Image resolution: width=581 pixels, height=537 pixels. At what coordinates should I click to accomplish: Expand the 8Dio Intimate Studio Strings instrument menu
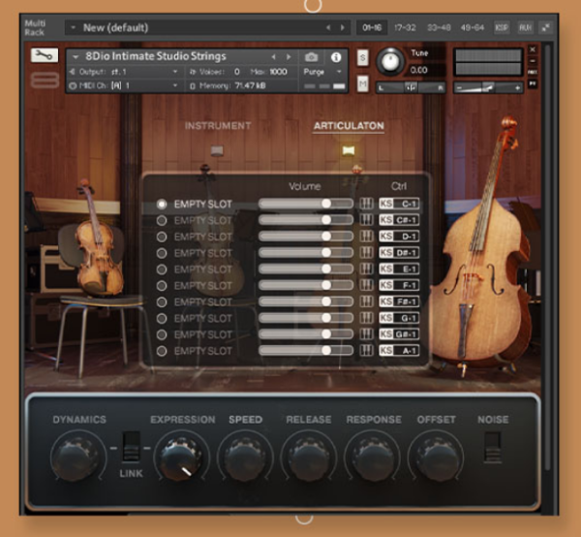coord(76,57)
